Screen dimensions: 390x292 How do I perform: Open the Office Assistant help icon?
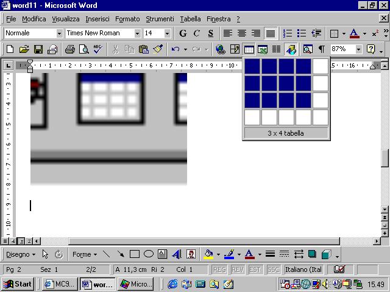click(x=370, y=49)
